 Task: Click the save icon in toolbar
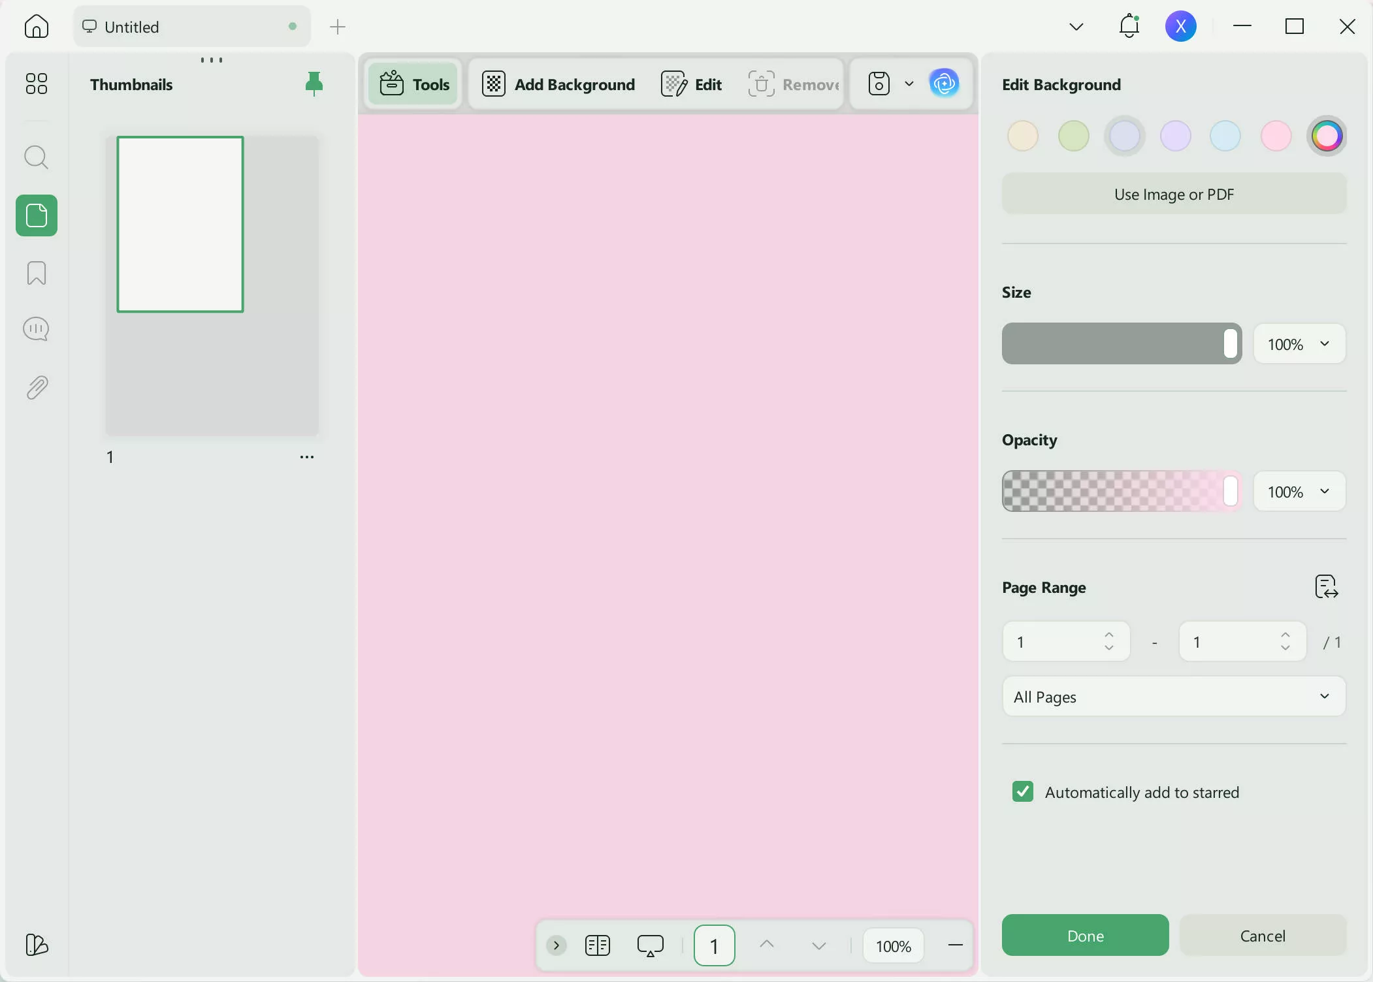(x=879, y=84)
